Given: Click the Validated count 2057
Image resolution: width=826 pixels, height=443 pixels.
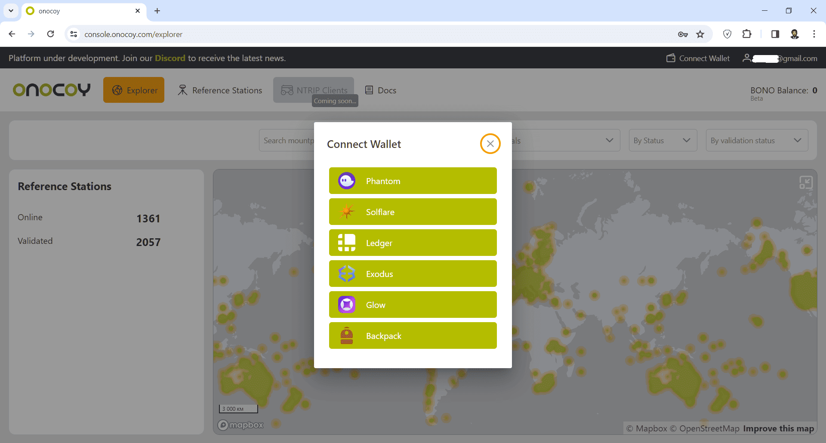Looking at the screenshot, I should tap(148, 242).
